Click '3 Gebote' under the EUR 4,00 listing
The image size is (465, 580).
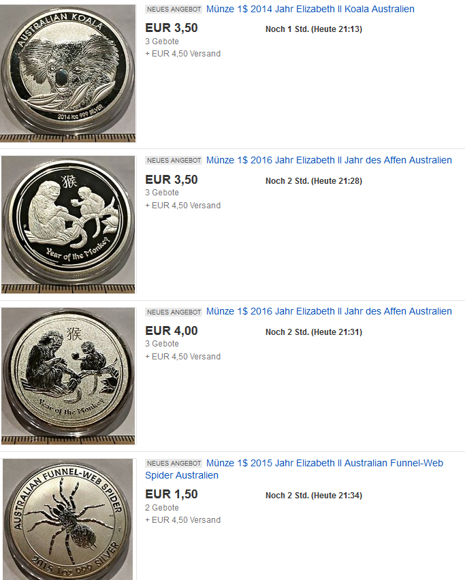[x=162, y=344]
